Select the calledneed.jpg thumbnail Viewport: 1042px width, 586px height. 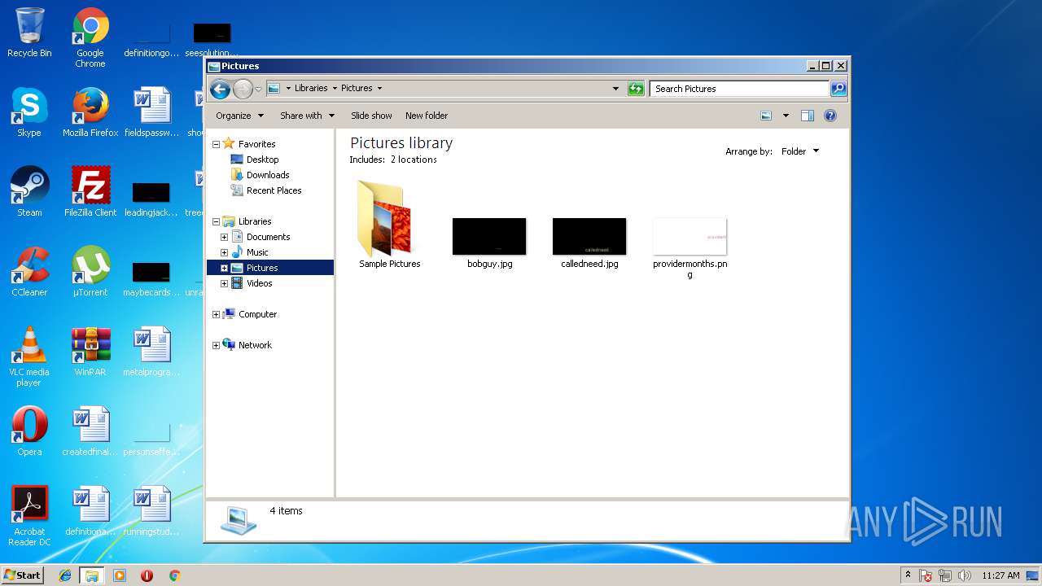point(589,242)
